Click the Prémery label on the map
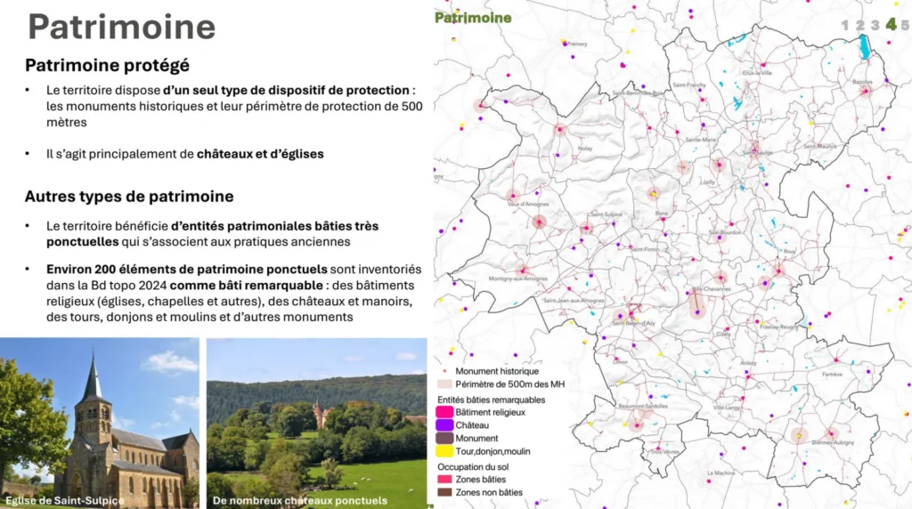This screenshot has height=509, width=912. tap(577, 44)
